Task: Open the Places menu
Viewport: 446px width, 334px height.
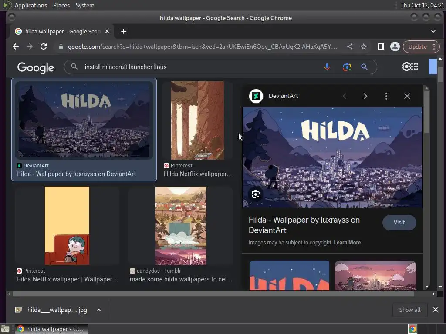Action: coord(61,5)
